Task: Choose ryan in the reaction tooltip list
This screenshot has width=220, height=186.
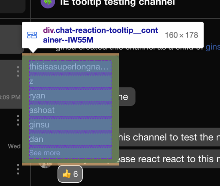Action: [37, 96]
